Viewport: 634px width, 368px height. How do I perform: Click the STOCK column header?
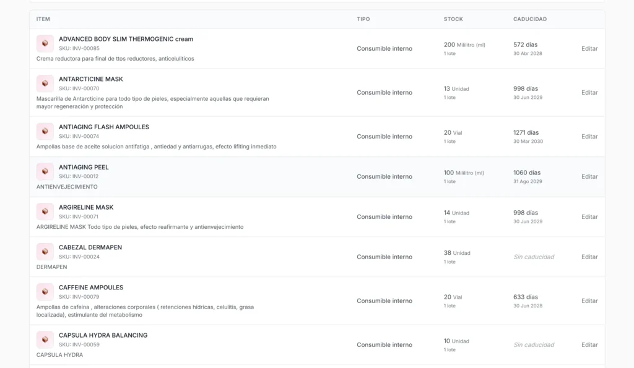pyautogui.click(x=453, y=19)
